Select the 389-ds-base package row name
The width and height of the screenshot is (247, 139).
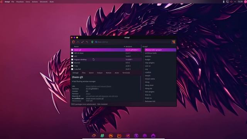79,53
